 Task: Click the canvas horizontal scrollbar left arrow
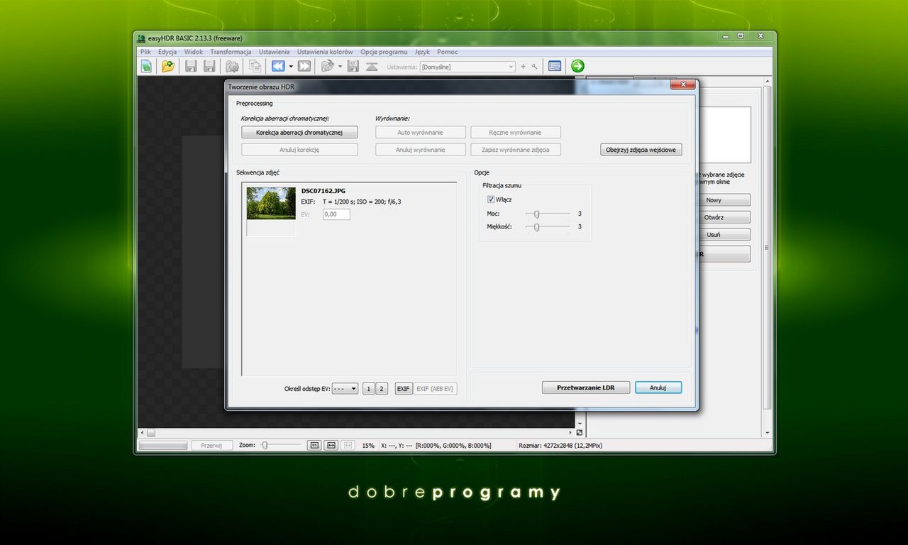[141, 432]
